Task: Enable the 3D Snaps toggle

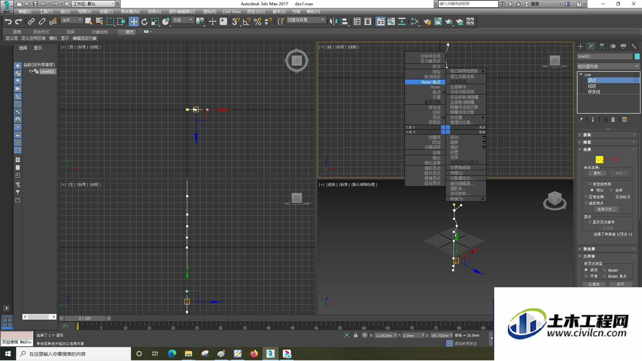Action: coord(236,22)
